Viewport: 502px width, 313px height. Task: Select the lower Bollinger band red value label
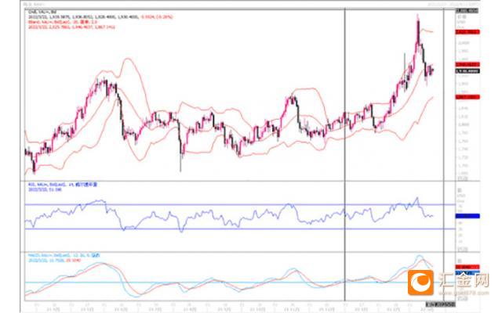[x=467, y=97]
